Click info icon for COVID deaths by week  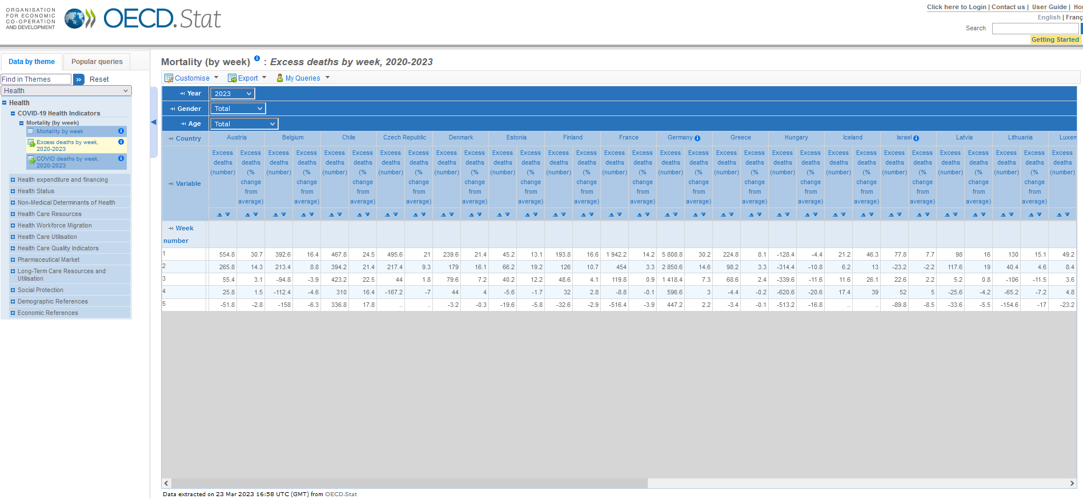point(121,158)
